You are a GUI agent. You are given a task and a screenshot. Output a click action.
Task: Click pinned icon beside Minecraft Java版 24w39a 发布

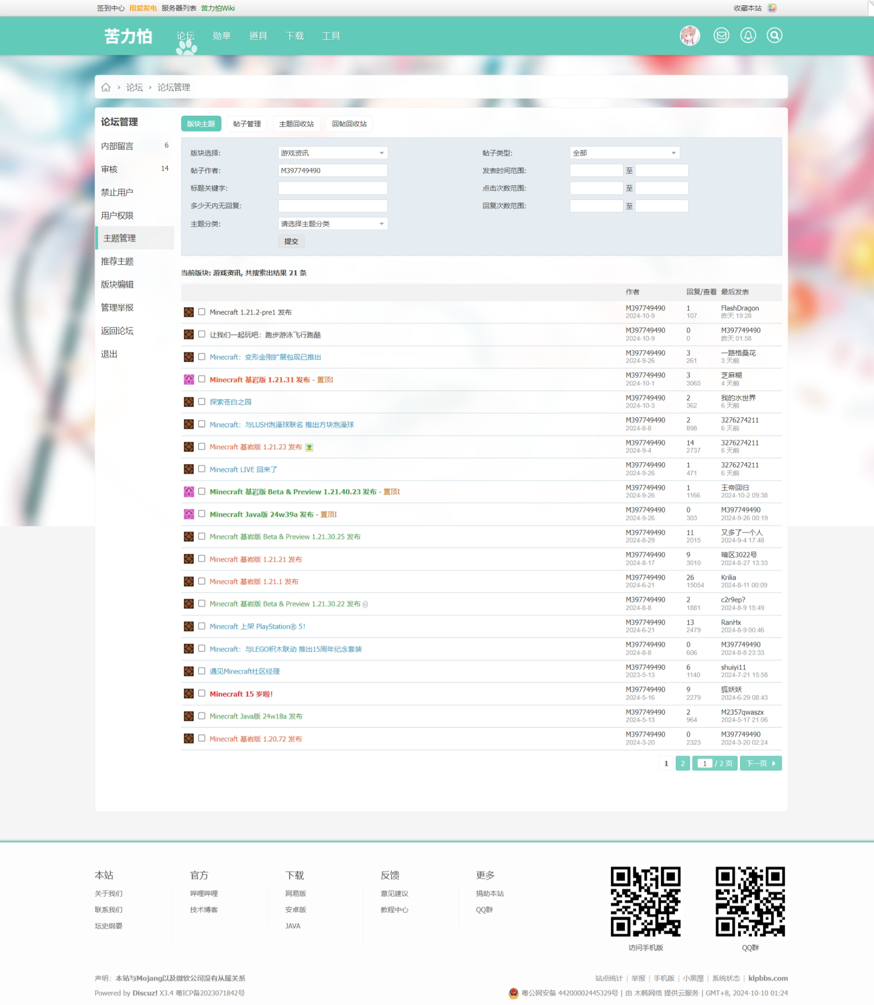pyautogui.click(x=189, y=514)
